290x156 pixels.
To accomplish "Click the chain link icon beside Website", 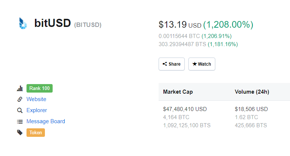I will pos(20,99).
